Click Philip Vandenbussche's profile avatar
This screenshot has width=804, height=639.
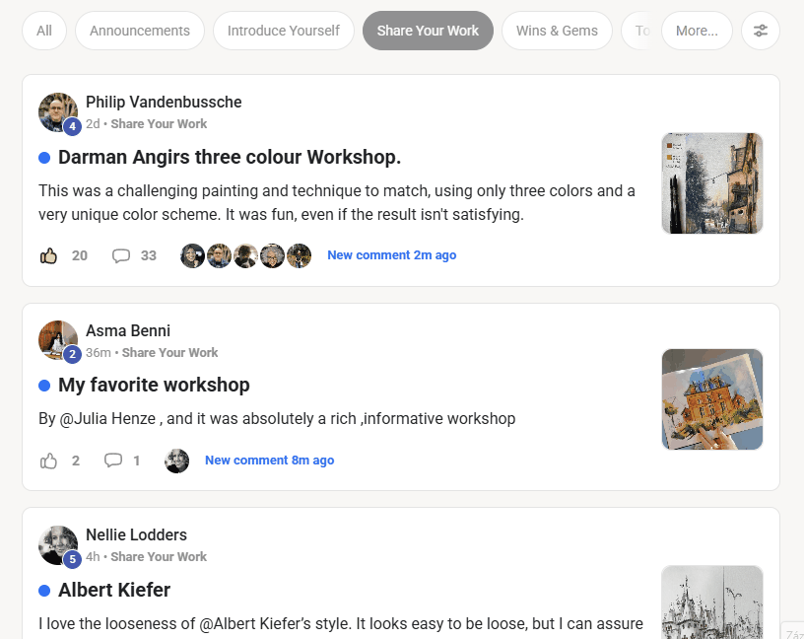tap(58, 112)
